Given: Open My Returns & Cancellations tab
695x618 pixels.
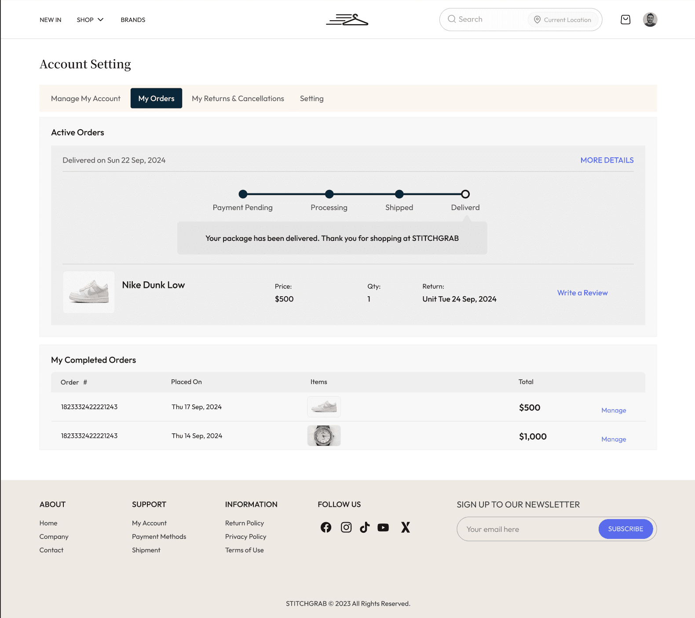Looking at the screenshot, I should (x=238, y=98).
